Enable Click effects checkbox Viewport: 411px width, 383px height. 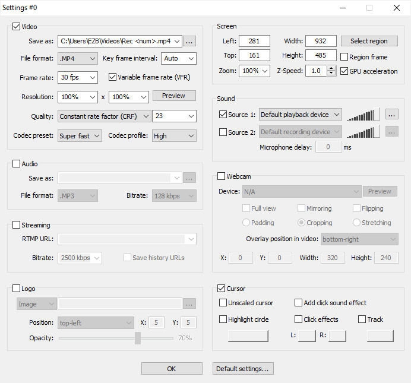(x=298, y=319)
